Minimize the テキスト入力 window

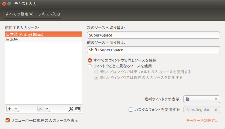click(x=9, y=4)
